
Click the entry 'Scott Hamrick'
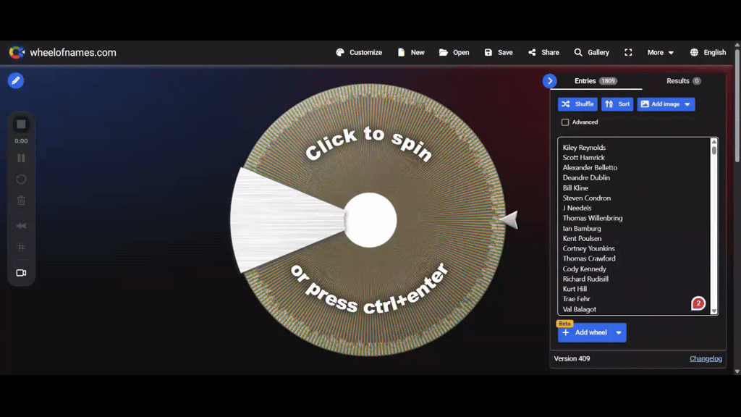coord(584,157)
